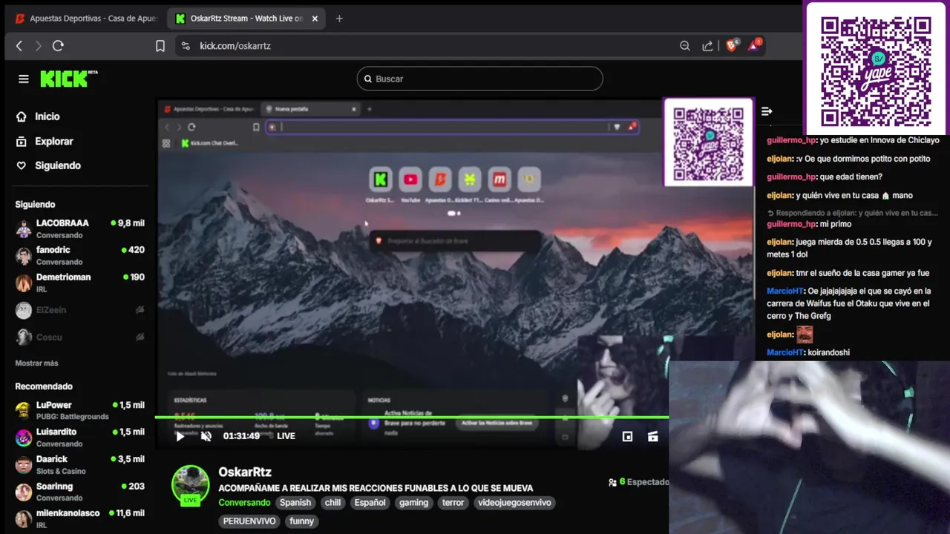Select the chill tag
950x534 pixels.
point(332,503)
